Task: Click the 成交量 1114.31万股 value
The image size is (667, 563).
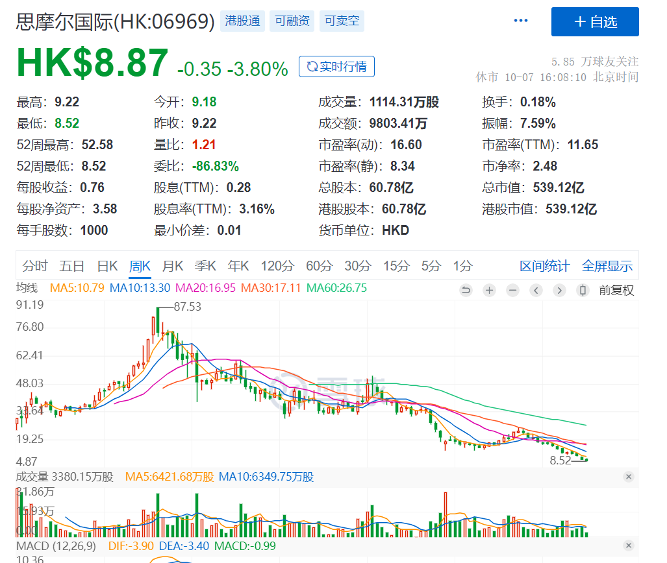Action: click(x=404, y=102)
